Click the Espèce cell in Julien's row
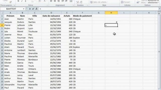Image resolution: width=161 pixels, height=90 pixels. [82, 38]
